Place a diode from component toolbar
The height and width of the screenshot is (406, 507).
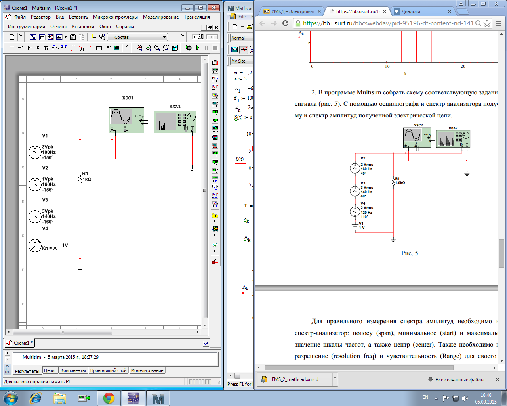pyautogui.click(x=29, y=48)
